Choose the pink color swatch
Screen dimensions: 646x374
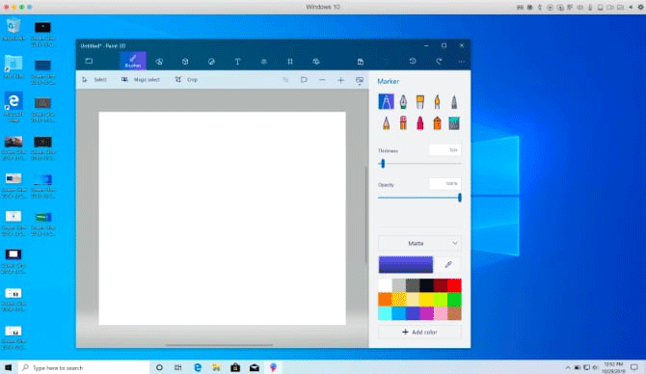(441, 313)
